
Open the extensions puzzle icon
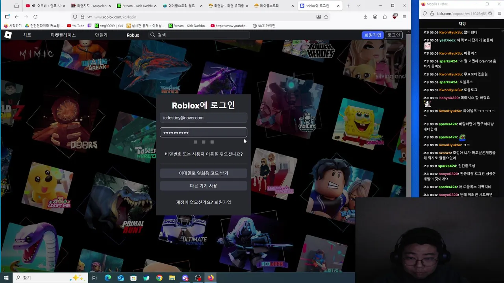point(385,17)
